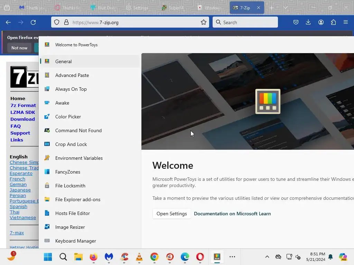
Task: Click the File Locksmith padlock icon
Action: [47, 185]
